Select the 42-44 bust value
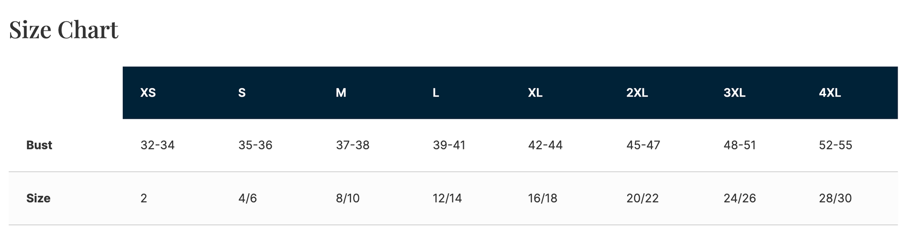 click(545, 145)
